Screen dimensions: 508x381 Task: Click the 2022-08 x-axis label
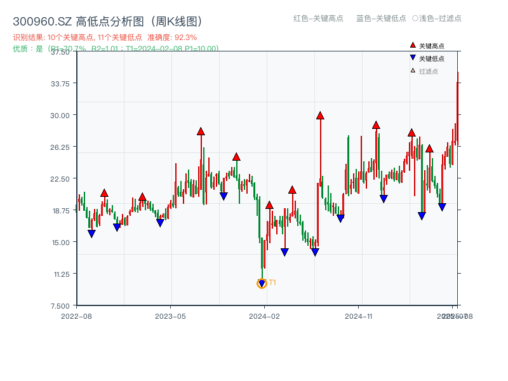[76, 316]
